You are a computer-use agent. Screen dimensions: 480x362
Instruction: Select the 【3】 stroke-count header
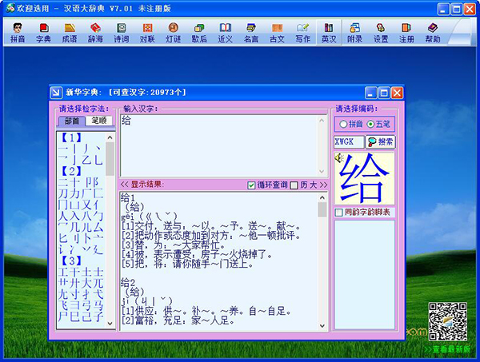[x=71, y=261]
